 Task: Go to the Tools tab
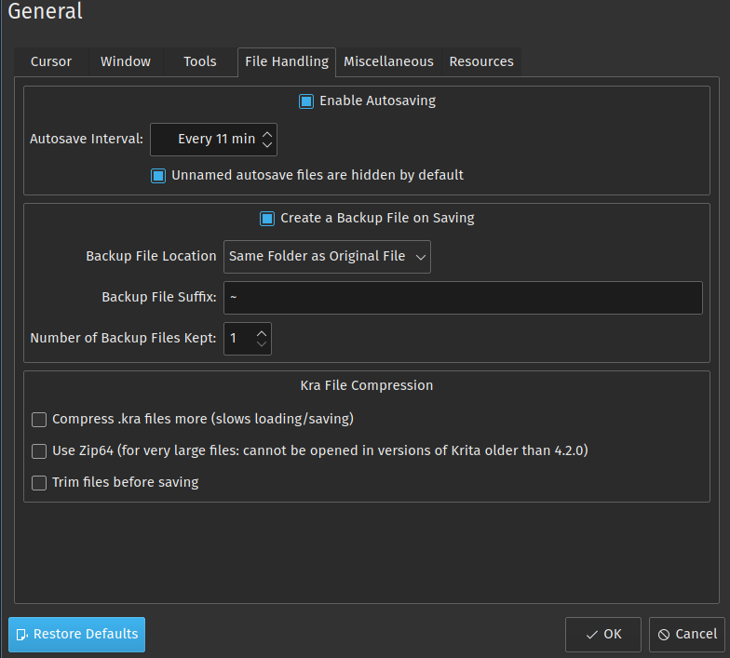pos(199,61)
